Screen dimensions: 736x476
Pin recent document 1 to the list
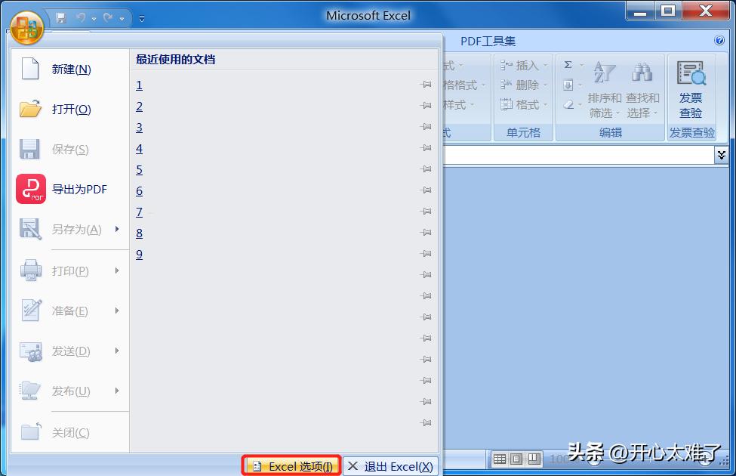click(426, 85)
